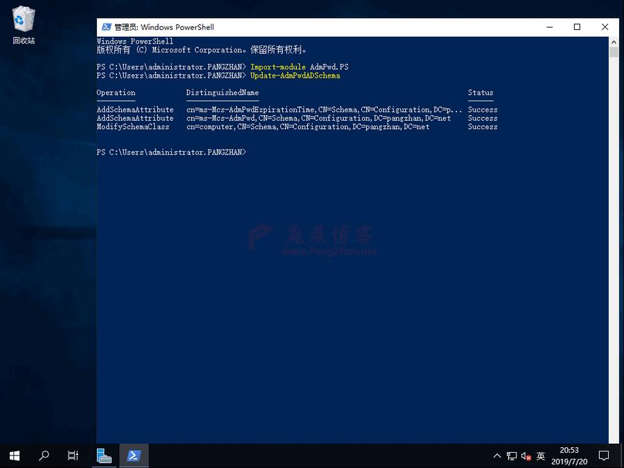Open the Start menu
Image resolution: width=624 pixels, height=468 pixels.
14,456
